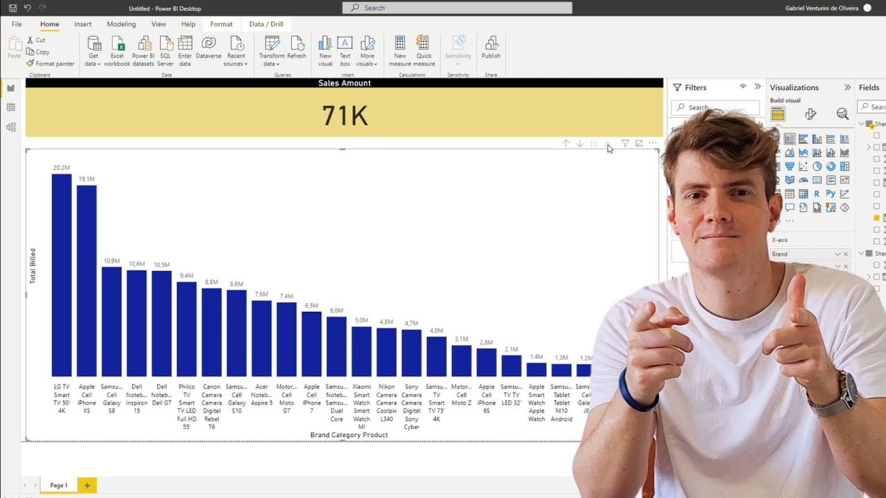Collapse the Sheet table with yellow badge
Screen dimensions: 886x498
click(x=862, y=124)
